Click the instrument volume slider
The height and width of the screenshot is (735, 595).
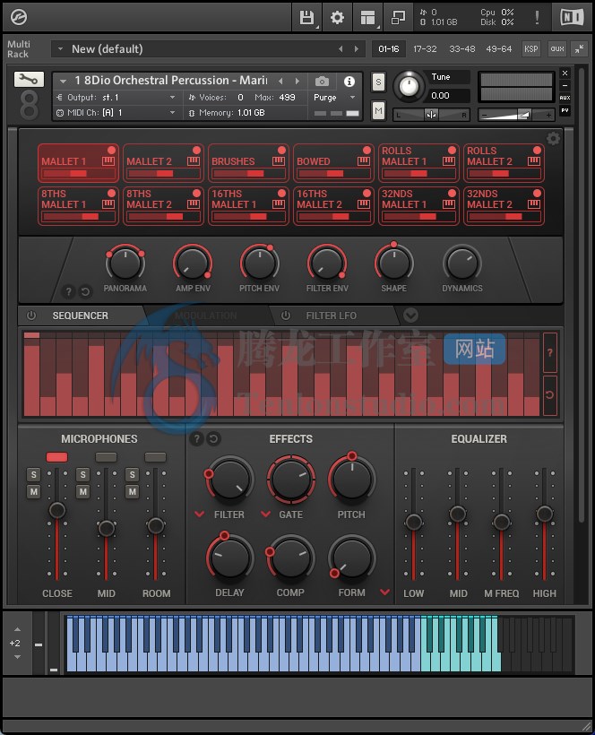[x=517, y=115]
